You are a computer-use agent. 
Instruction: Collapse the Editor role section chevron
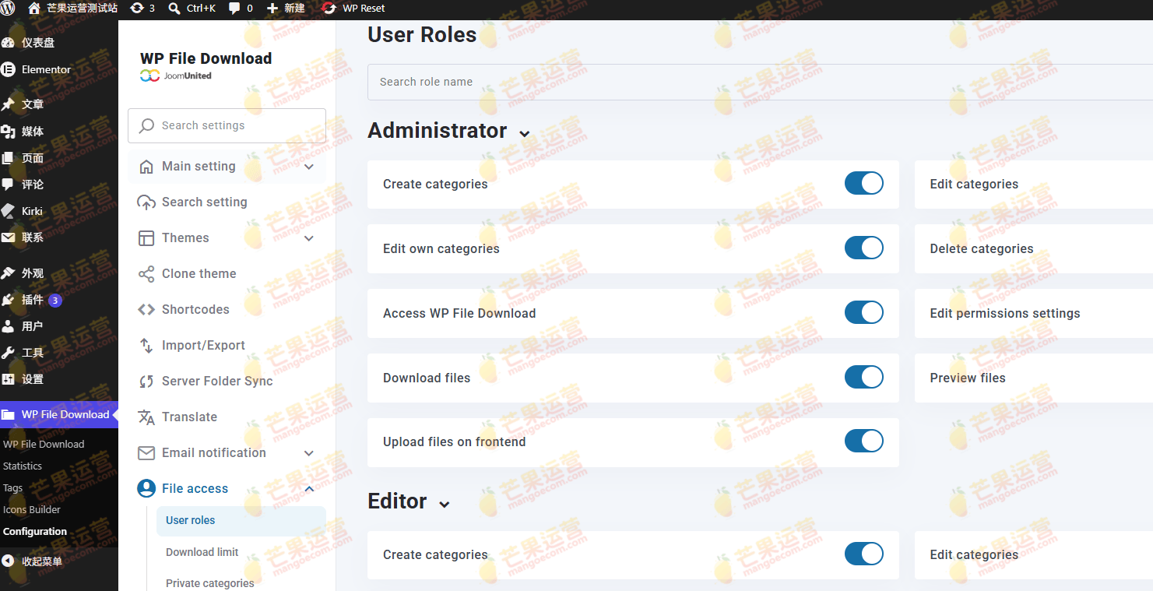click(x=445, y=505)
